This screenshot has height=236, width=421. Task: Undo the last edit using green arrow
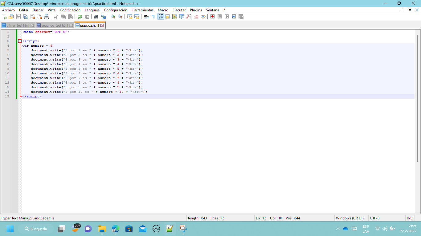pos(80,17)
